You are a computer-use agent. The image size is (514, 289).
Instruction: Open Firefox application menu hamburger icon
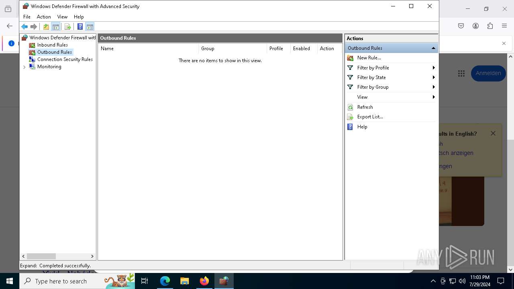pos(504,26)
